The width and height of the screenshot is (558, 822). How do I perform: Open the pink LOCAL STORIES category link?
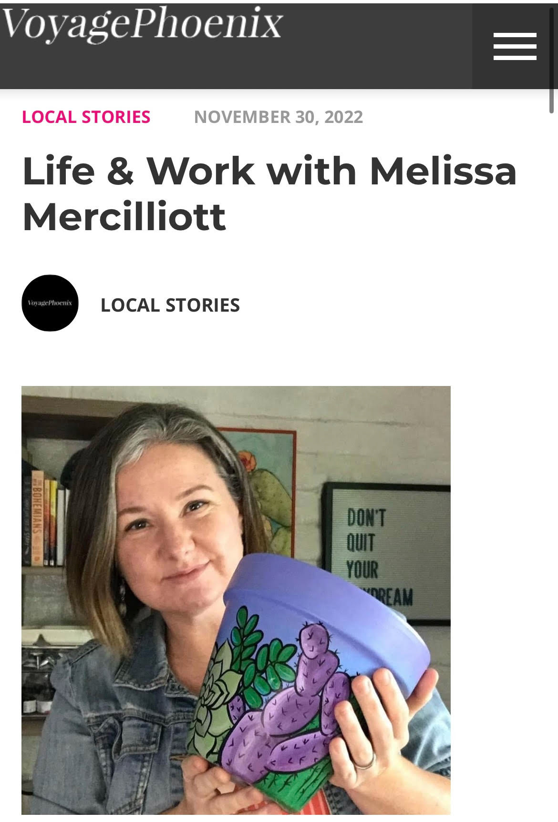point(86,117)
